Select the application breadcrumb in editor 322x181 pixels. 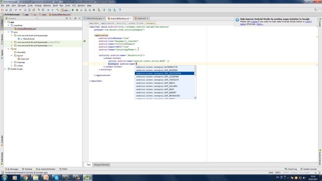[x=107, y=23]
